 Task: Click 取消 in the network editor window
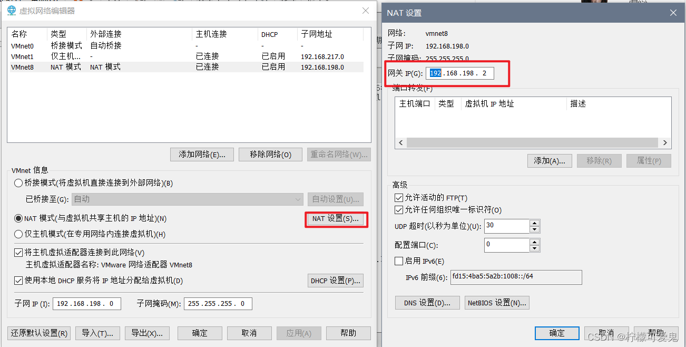pyautogui.click(x=249, y=333)
